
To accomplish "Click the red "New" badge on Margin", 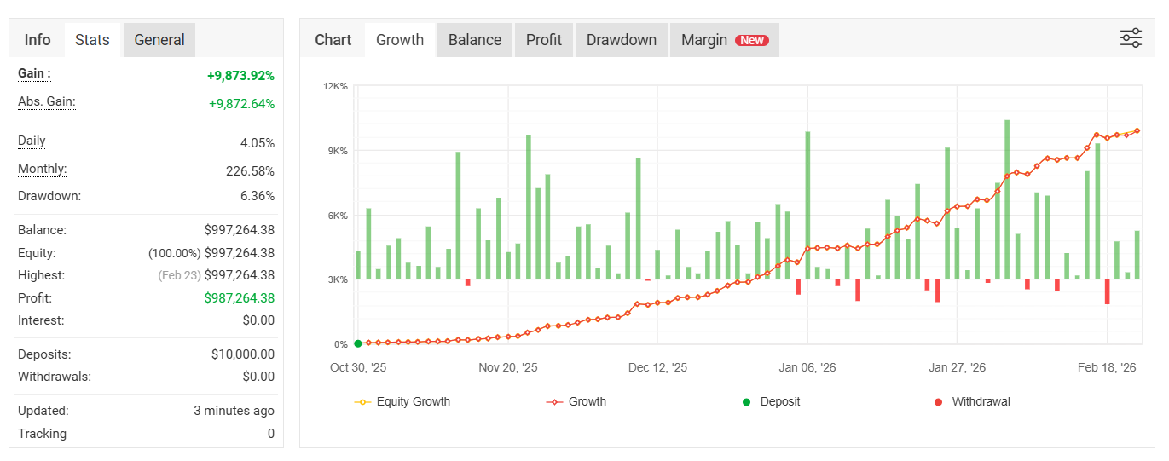I will click(752, 40).
